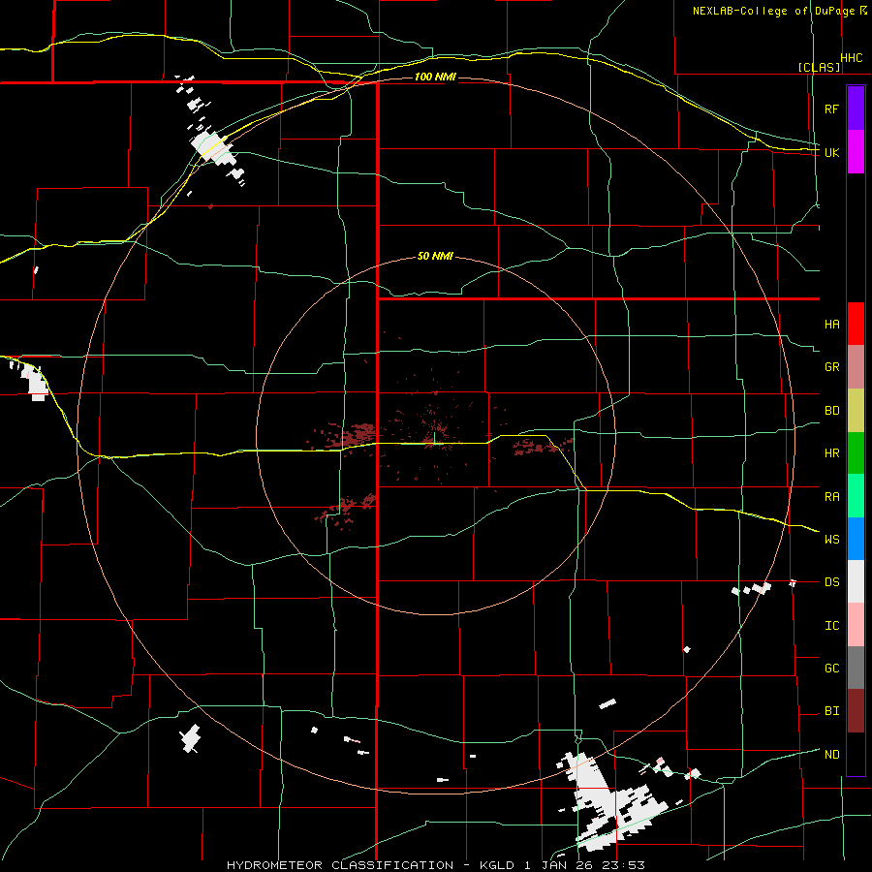Click the Hydrometeor Classification KGLD title caption
The height and width of the screenshot is (872, 872).
[436, 865]
